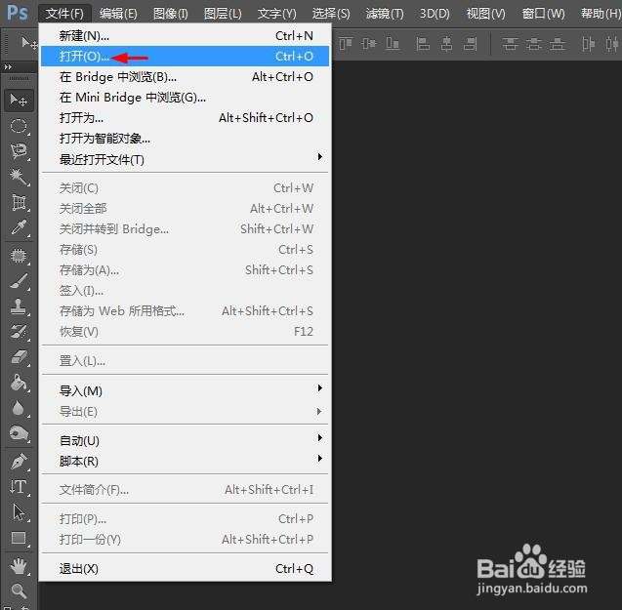
Task: Open the 文字(Y) menu
Action: coord(276,14)
